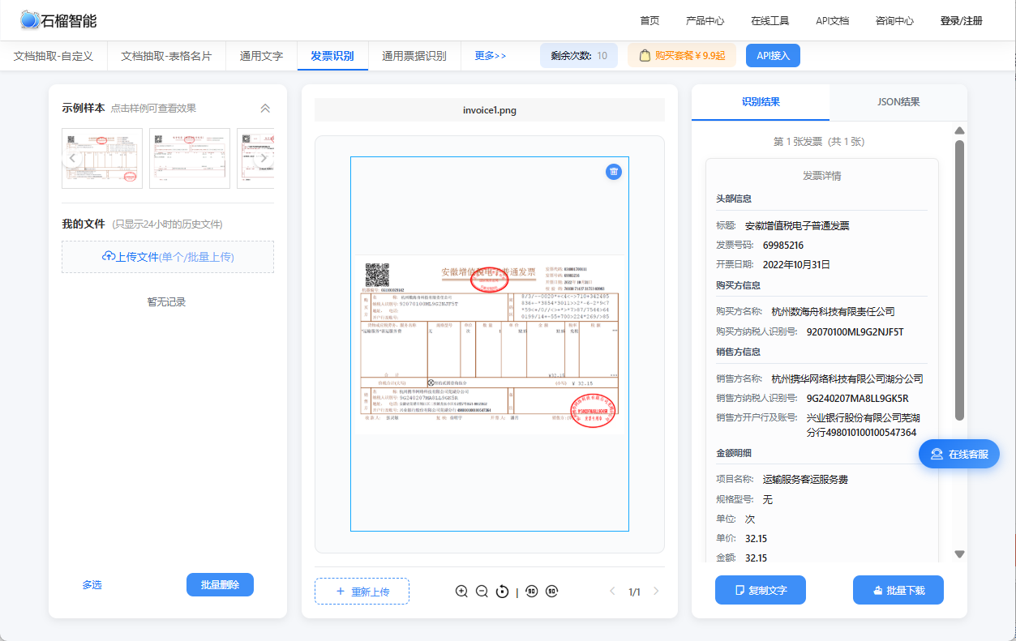The width and height of the screenshot is (1016, 641).
Task: Open the first sample invoice thumbnail
Action: tap(102, 158)
